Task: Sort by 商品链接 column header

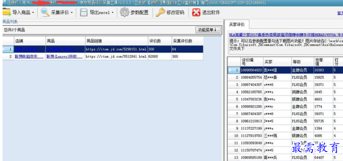Action: [116, 41]
